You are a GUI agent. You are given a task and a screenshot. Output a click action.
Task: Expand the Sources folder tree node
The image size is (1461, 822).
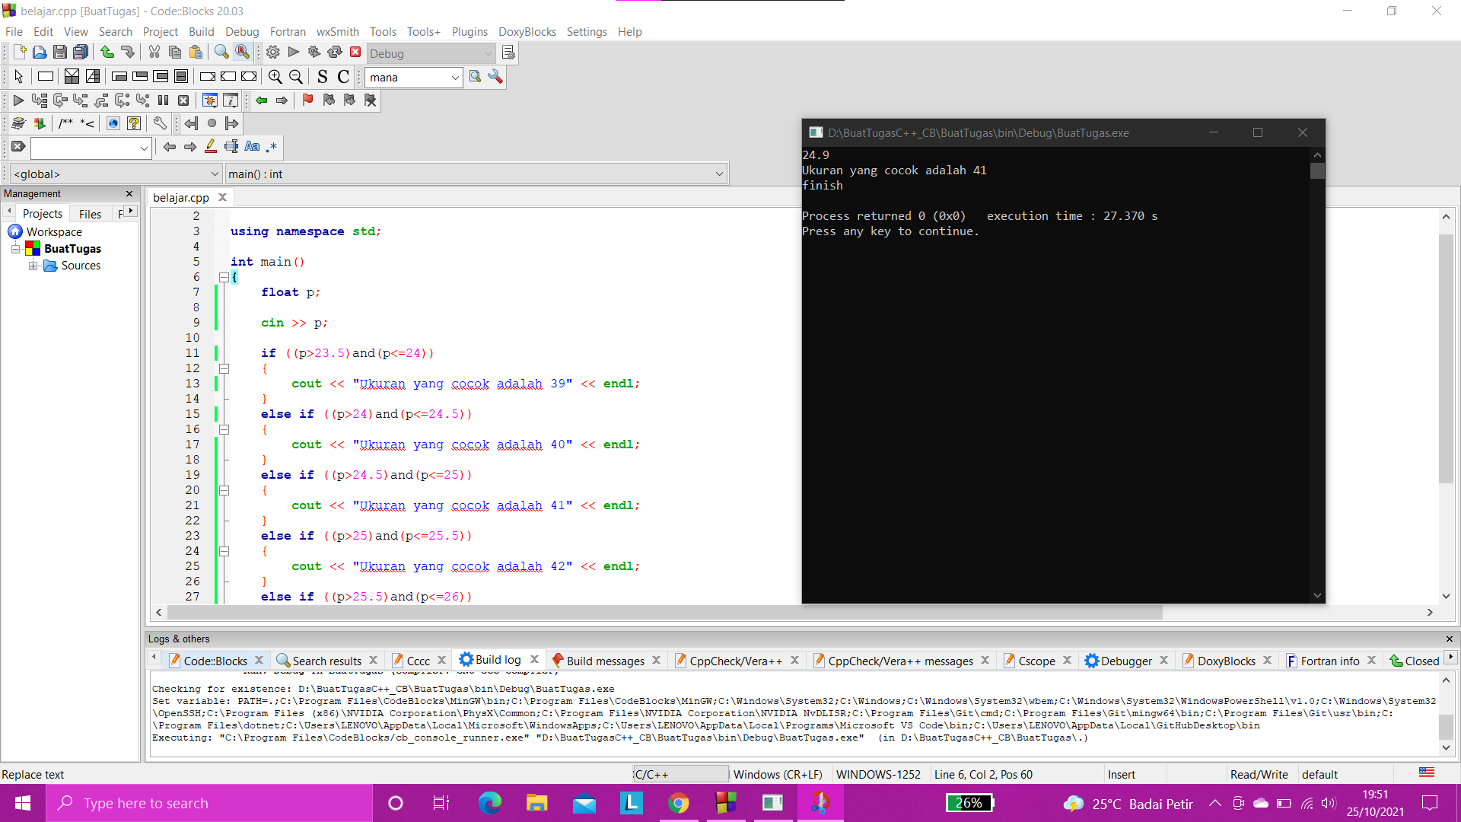[33, 266]
